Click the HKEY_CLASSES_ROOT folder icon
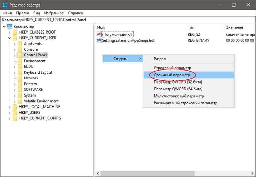Screen dimensions: 256x177 pyautogui.click(x=15, y=32)
